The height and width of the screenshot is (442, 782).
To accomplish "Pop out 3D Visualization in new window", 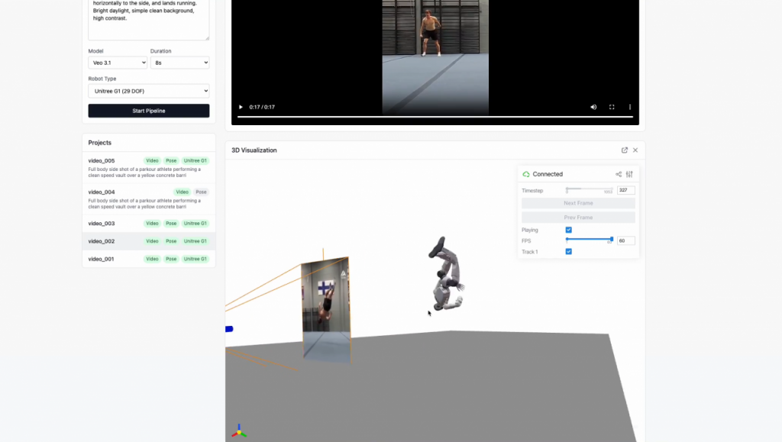I will (625, 150).
